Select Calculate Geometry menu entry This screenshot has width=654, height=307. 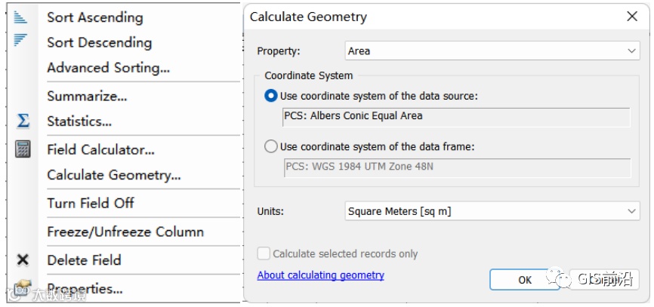[x=114, y=175]
